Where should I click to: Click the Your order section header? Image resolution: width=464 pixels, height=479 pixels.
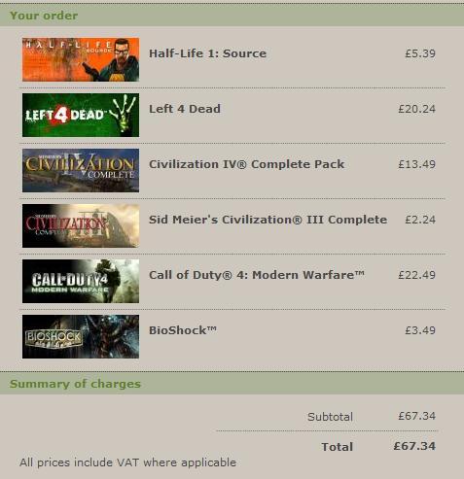(x=44, y=16)
